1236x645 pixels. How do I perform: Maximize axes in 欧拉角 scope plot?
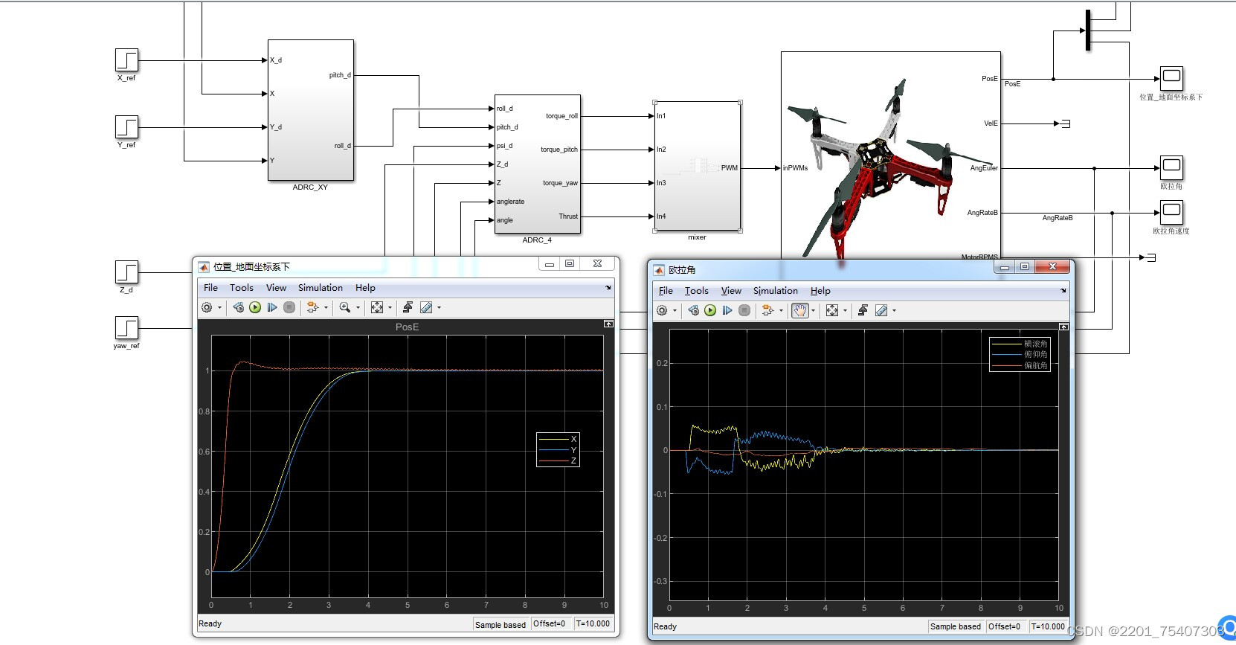(1063, 327)
